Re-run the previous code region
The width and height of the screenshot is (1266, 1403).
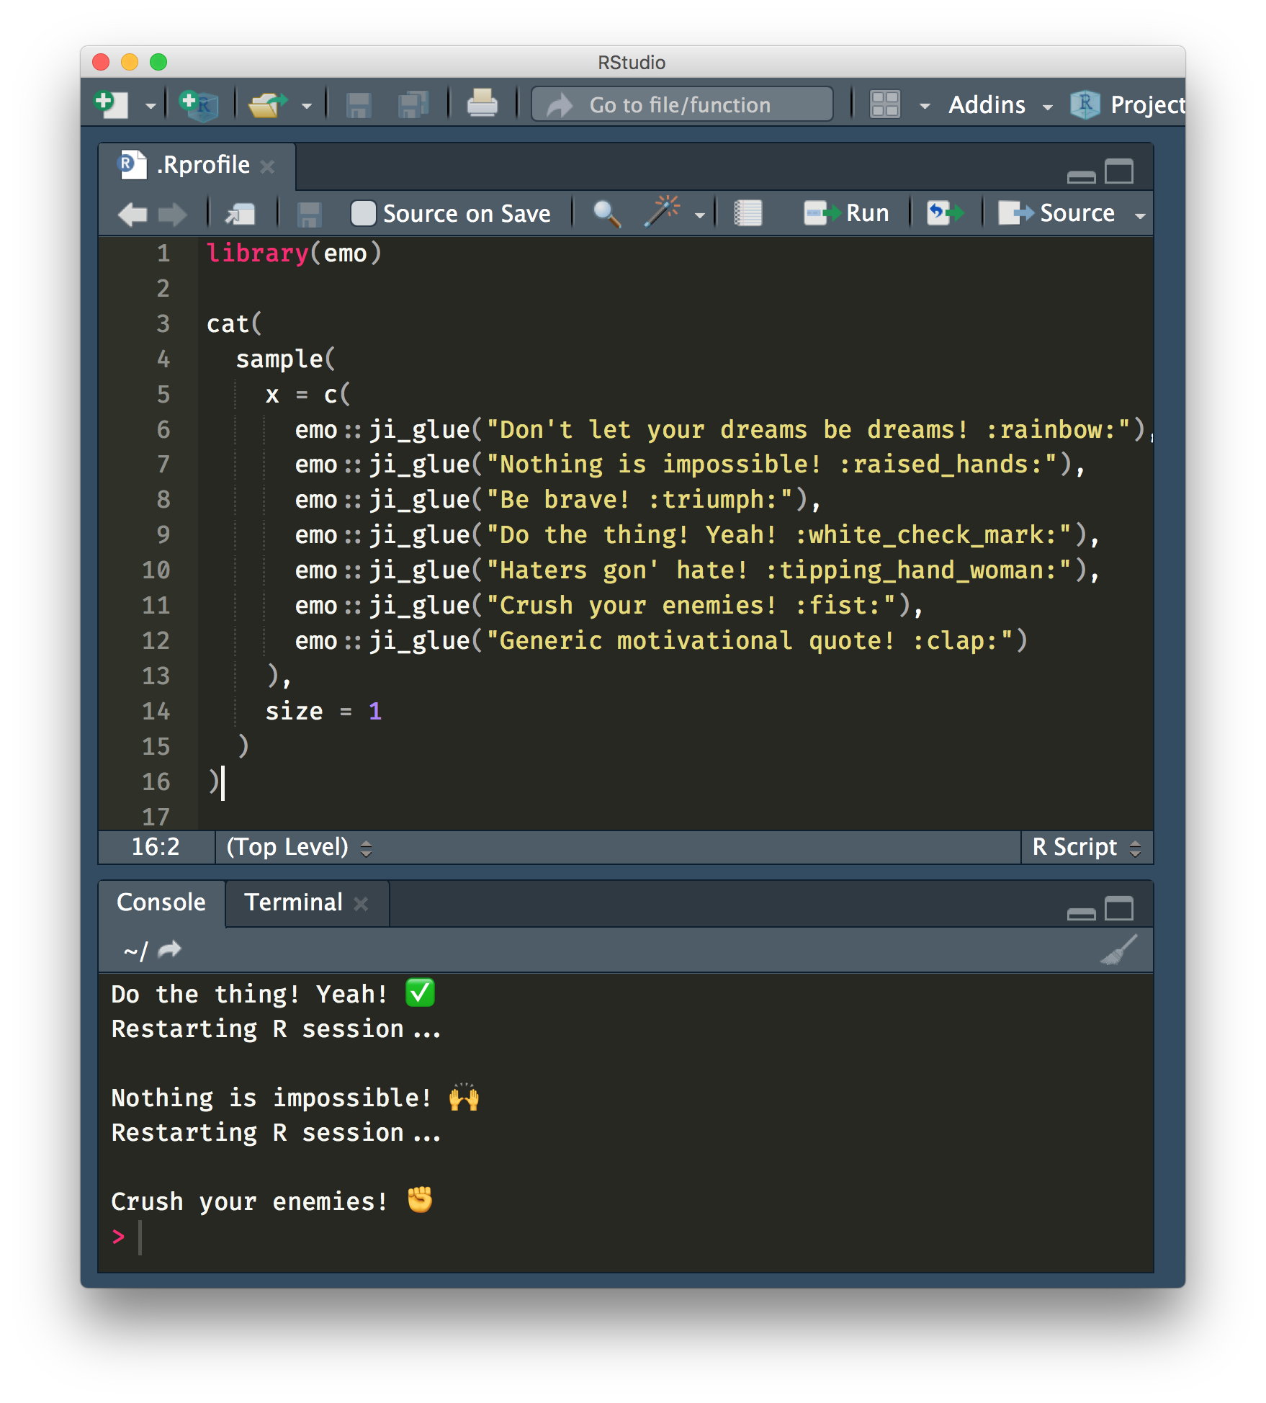click(x=945, y=212)
